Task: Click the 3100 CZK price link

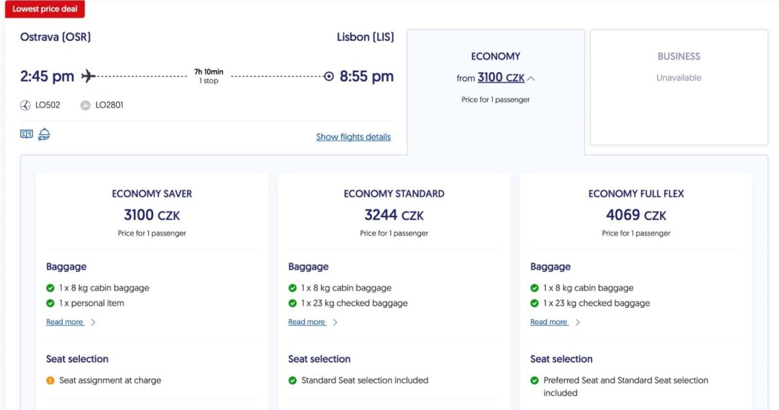Action: point(501,78)
